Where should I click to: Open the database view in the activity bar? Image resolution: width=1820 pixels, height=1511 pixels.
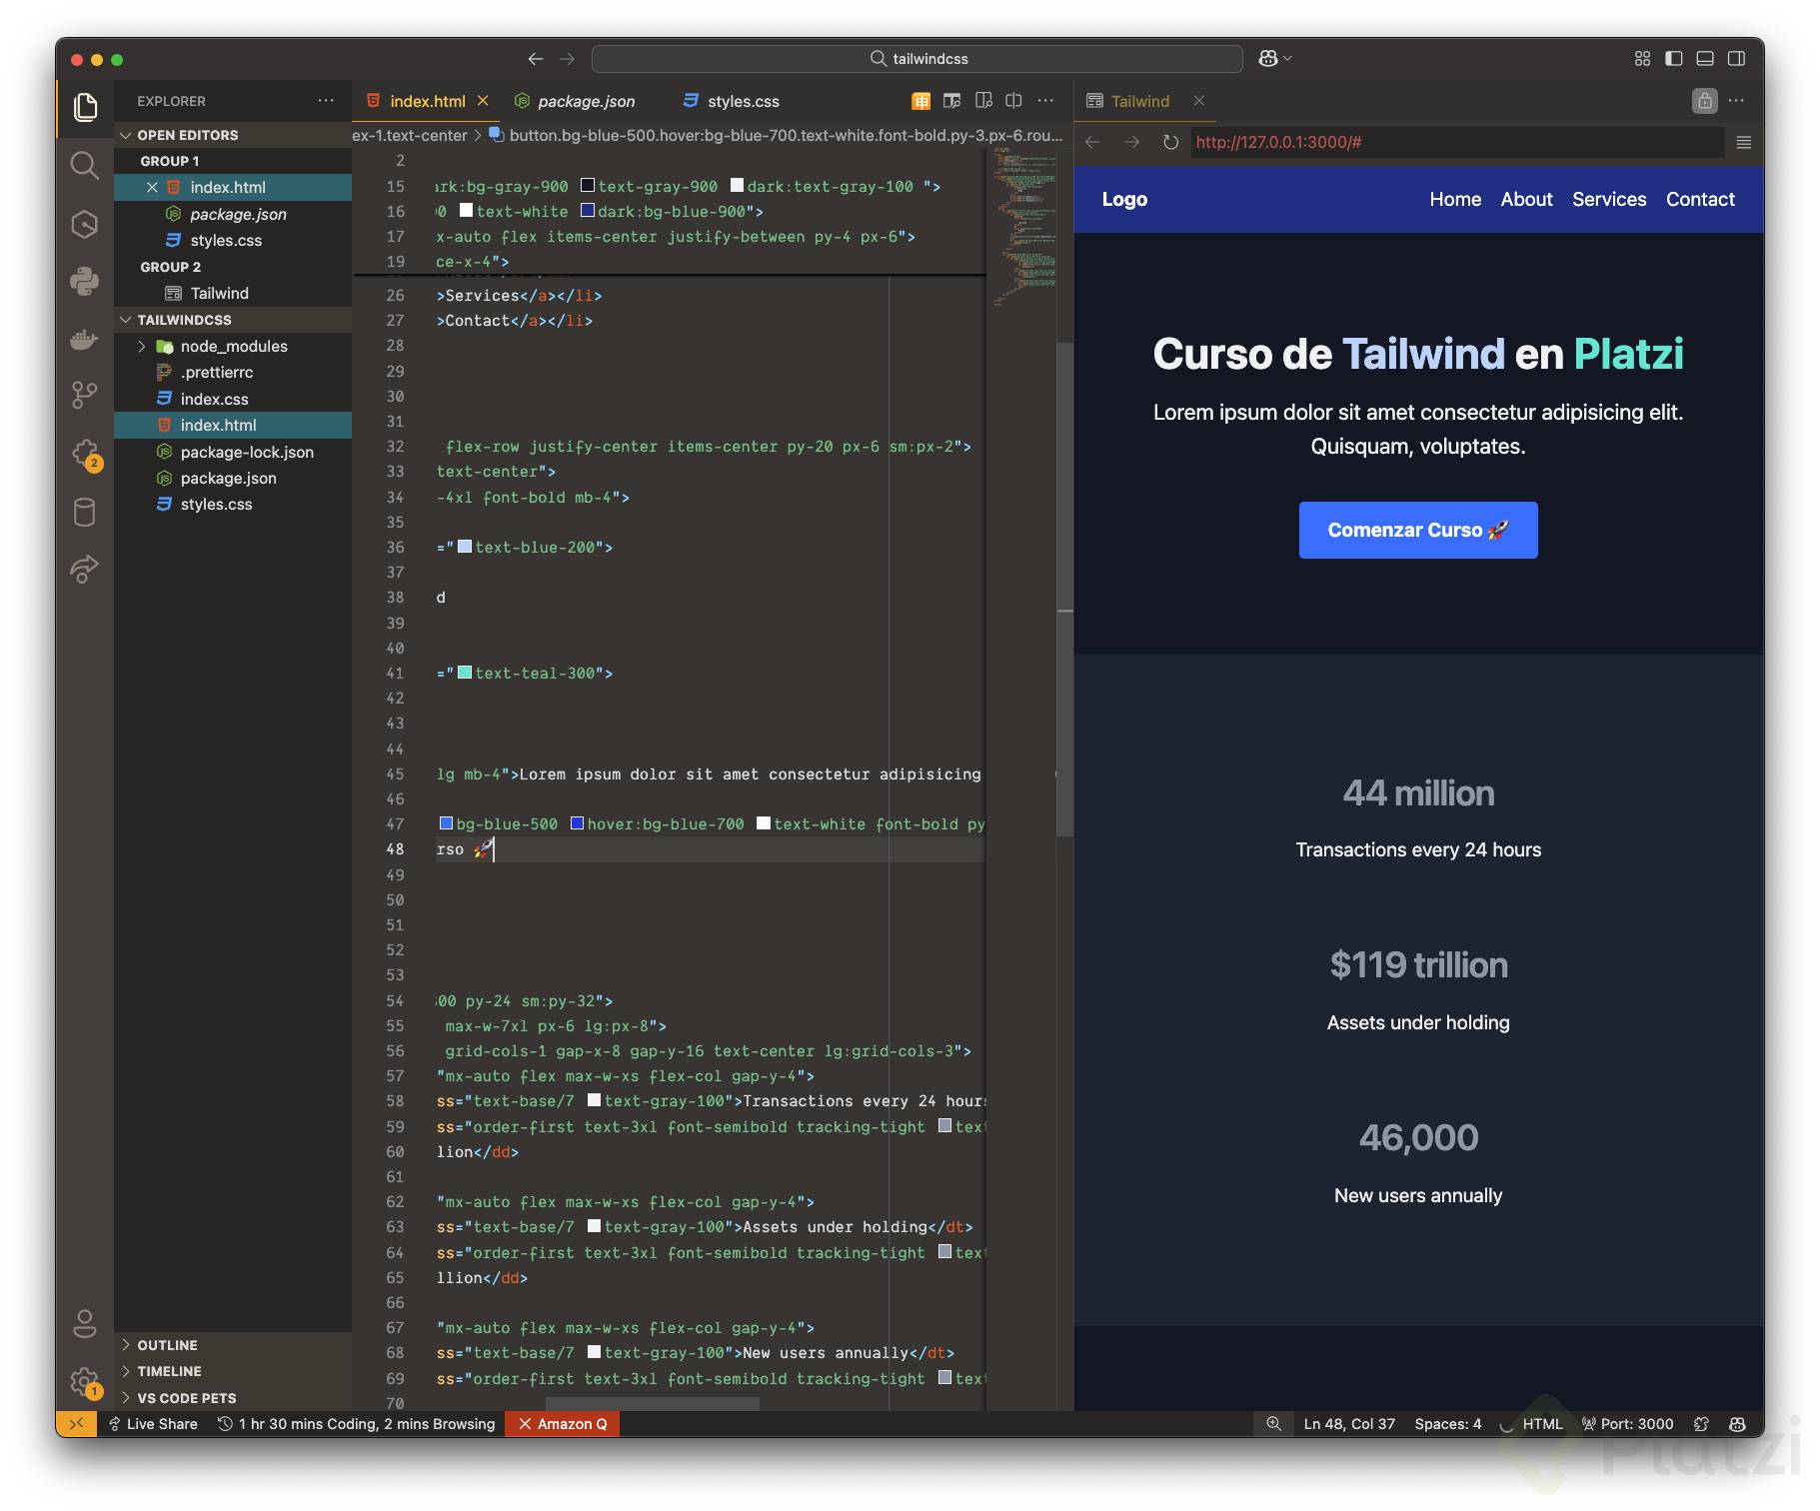pyautogui.click(x=85, y=512)
